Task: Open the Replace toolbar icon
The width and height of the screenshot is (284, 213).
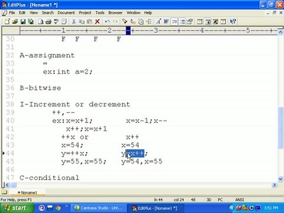Action: (133, 21)
